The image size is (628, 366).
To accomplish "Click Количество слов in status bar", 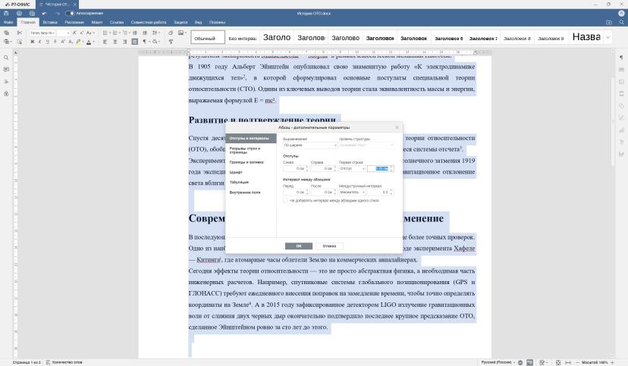I will pos(64,362).
